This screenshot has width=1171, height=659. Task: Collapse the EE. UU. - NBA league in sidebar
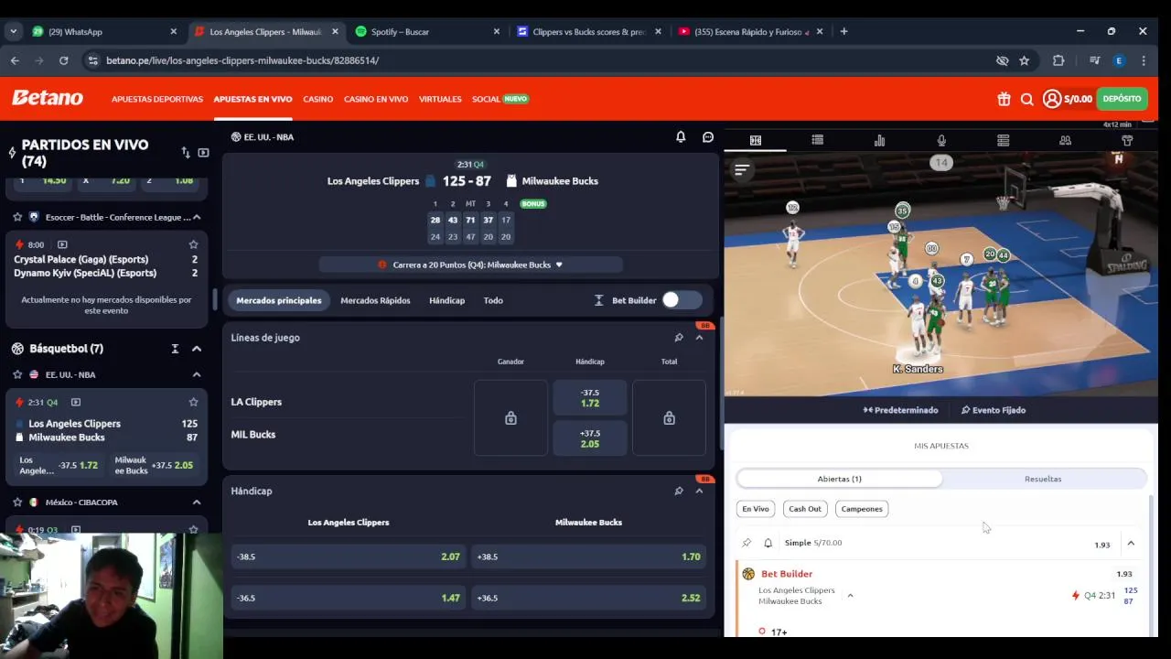coord(196,374)
